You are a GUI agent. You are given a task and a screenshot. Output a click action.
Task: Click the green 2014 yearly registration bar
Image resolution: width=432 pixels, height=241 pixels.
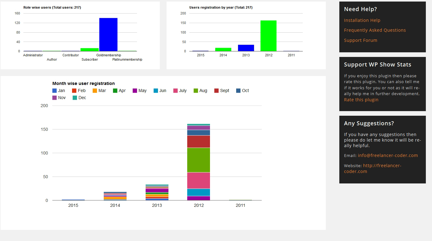pyautogui.click(x=223, y=50)
